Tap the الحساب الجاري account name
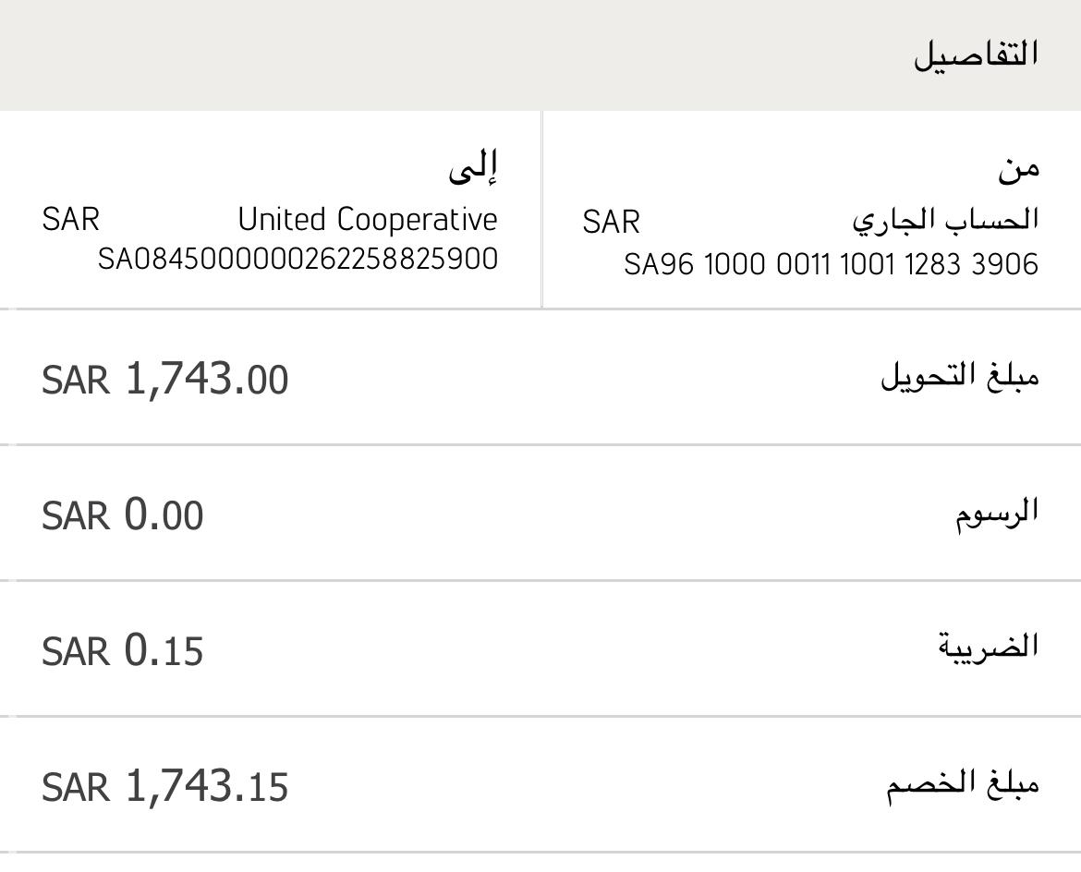 pyautogui.click(x=945, y=220)
